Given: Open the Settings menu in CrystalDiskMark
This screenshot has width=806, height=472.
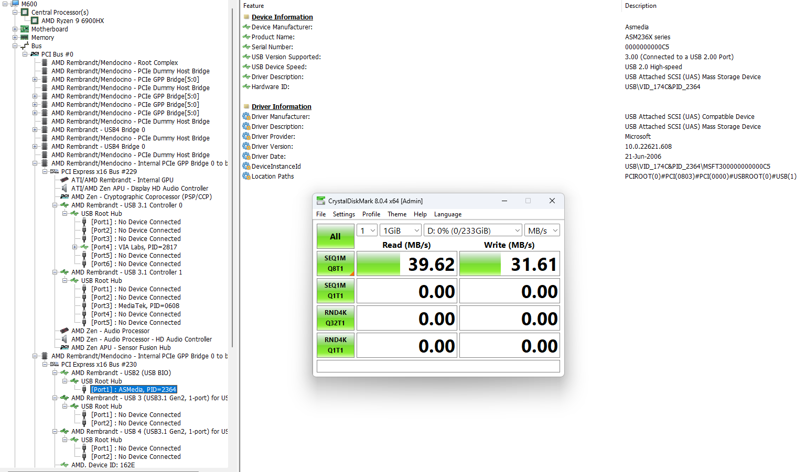Looking at the screenshot, I should pyautogui.click(x=343, y=214).
